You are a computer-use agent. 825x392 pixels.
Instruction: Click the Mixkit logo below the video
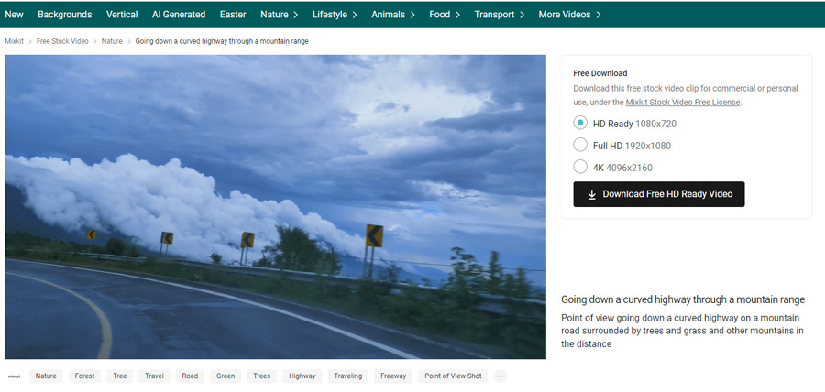click(x=14, y=376)
